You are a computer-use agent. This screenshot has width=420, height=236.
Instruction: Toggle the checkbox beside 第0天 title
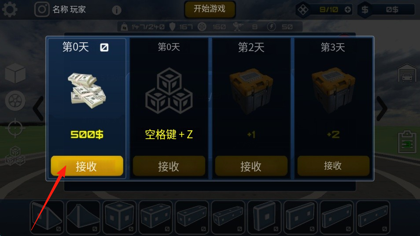pyautogui.click(x=104, y=48)
